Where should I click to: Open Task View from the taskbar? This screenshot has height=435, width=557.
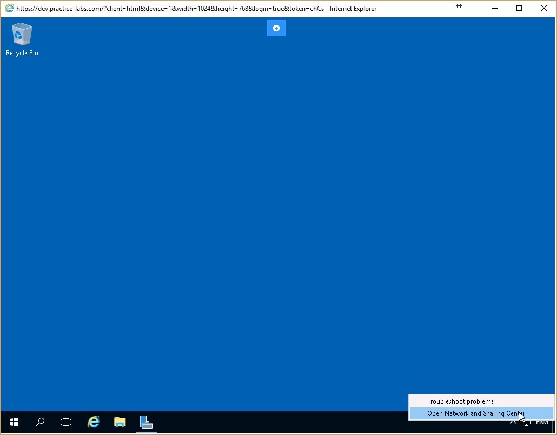66,422
